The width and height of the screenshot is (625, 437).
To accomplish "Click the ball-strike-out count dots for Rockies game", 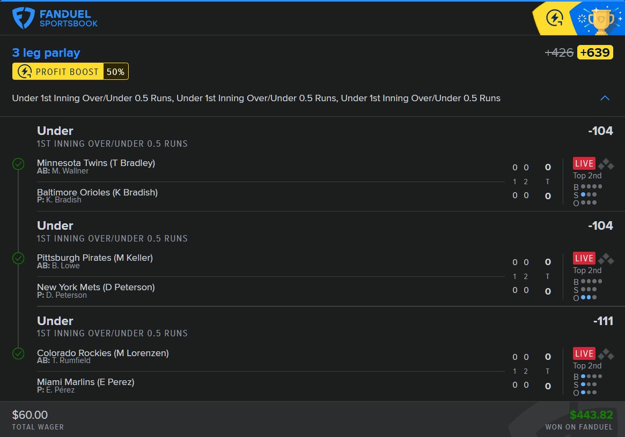I will click(587, 385).
